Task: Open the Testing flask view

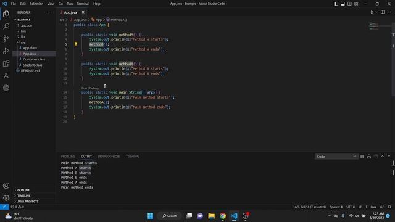Action: click(6, 75)
